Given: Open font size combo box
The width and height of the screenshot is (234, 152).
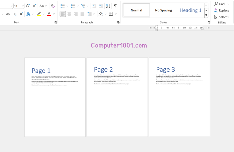Looking at the screenshot, I should [x=23, y=6].
